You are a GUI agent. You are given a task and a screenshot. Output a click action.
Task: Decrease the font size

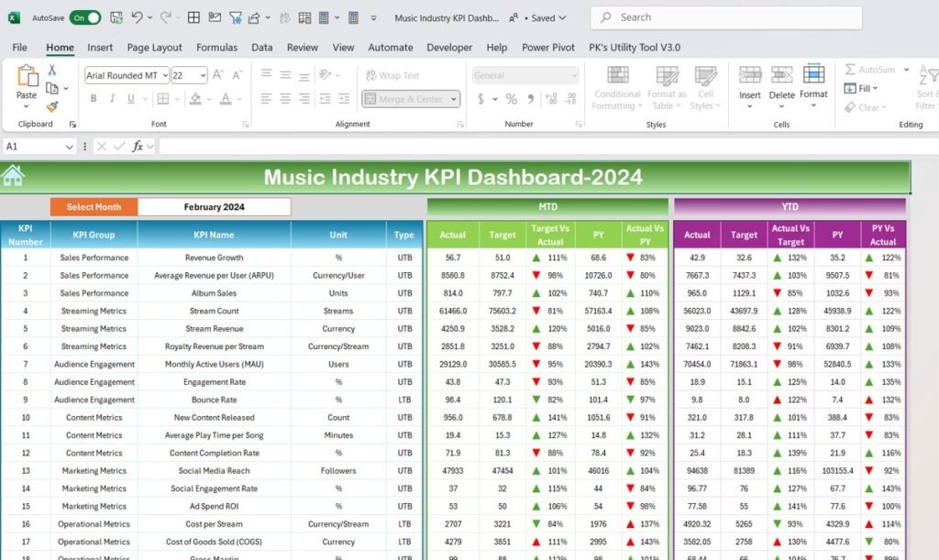[x=238, y=75]
